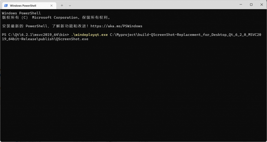Minimize the terminal window
The width and height of the screenshot is (267, 142).
239,4
